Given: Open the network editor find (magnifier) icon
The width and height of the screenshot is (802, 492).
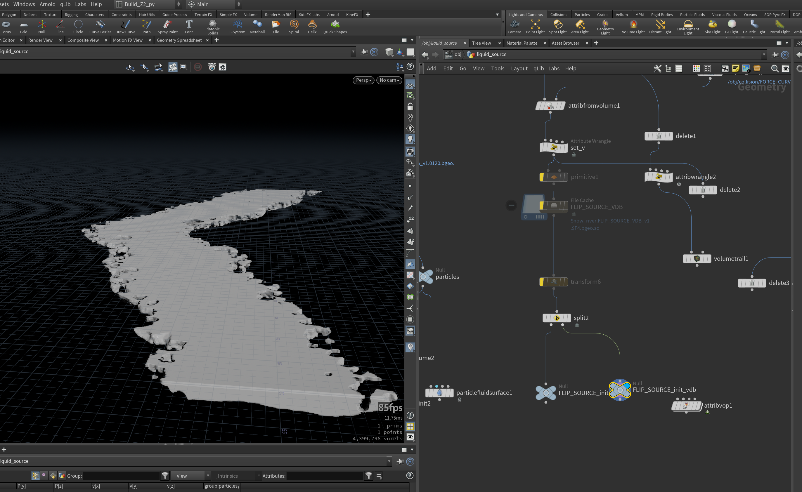Looking at the screenshot, I should tap(775, 68).
